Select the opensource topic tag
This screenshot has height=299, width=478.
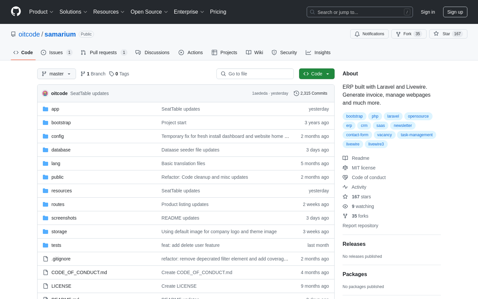(418, 116)
